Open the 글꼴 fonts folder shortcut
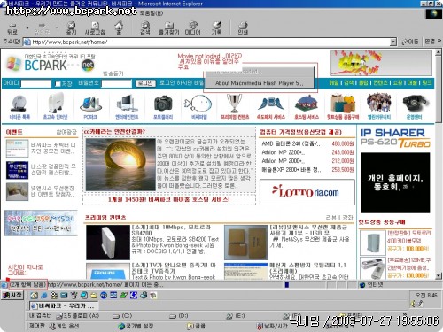 (196, 326)
